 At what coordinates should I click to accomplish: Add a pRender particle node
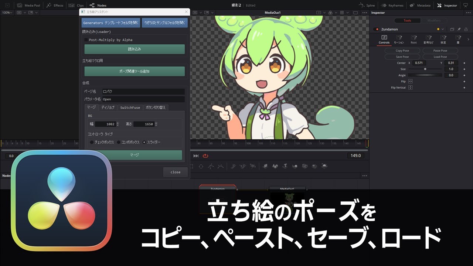pyautogui.click(x=253, y=166)
